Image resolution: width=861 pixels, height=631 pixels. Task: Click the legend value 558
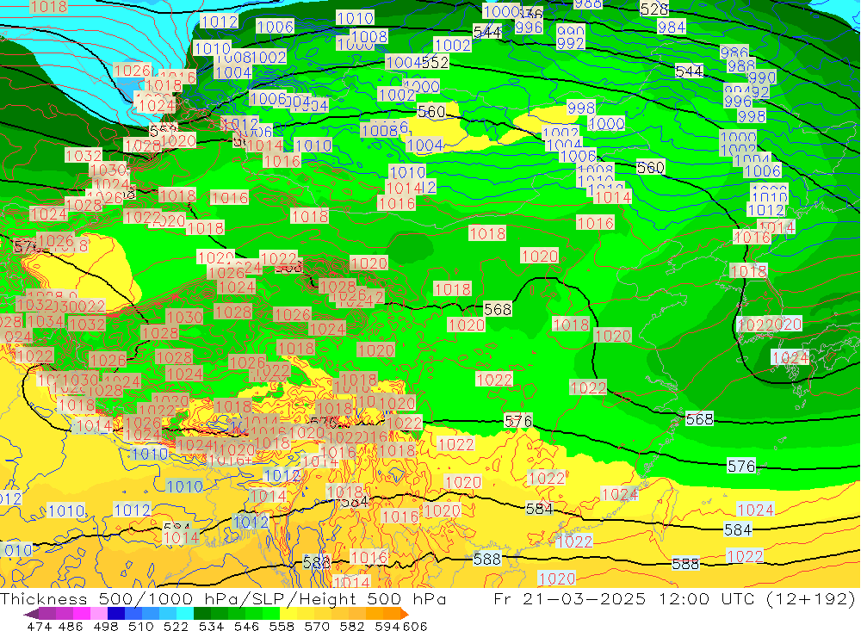[x=282, y=626]
